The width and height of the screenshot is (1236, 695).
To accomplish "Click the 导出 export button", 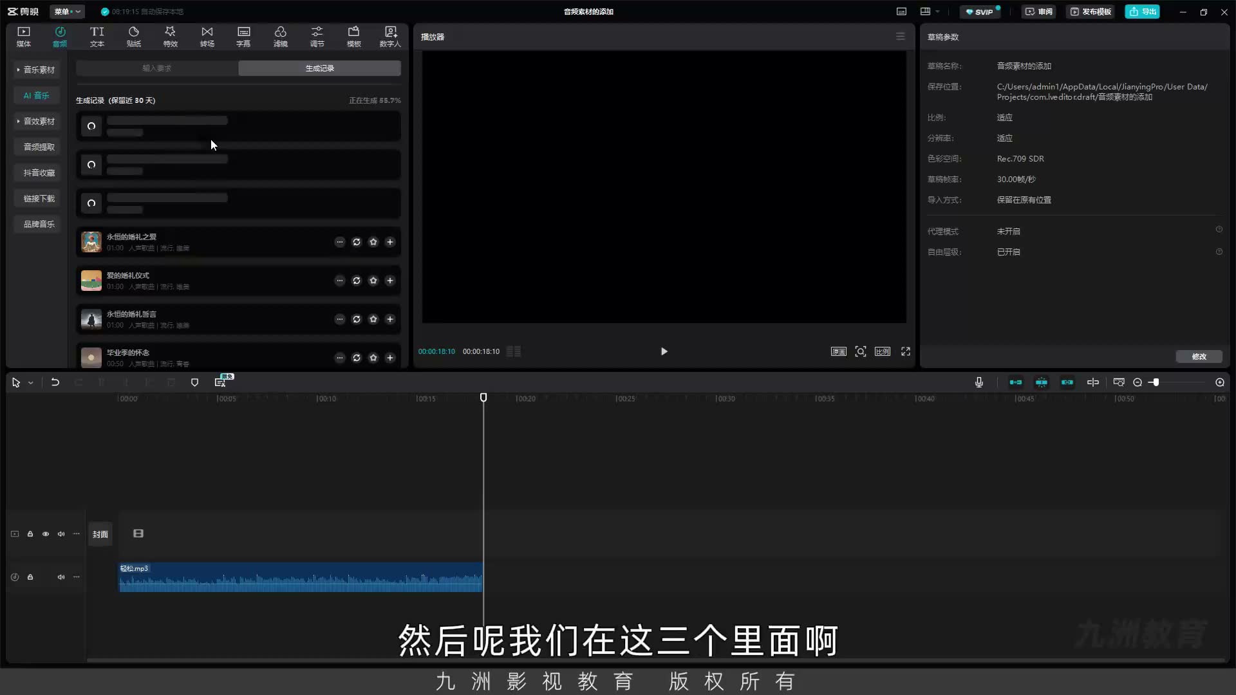I will 1143,12.
